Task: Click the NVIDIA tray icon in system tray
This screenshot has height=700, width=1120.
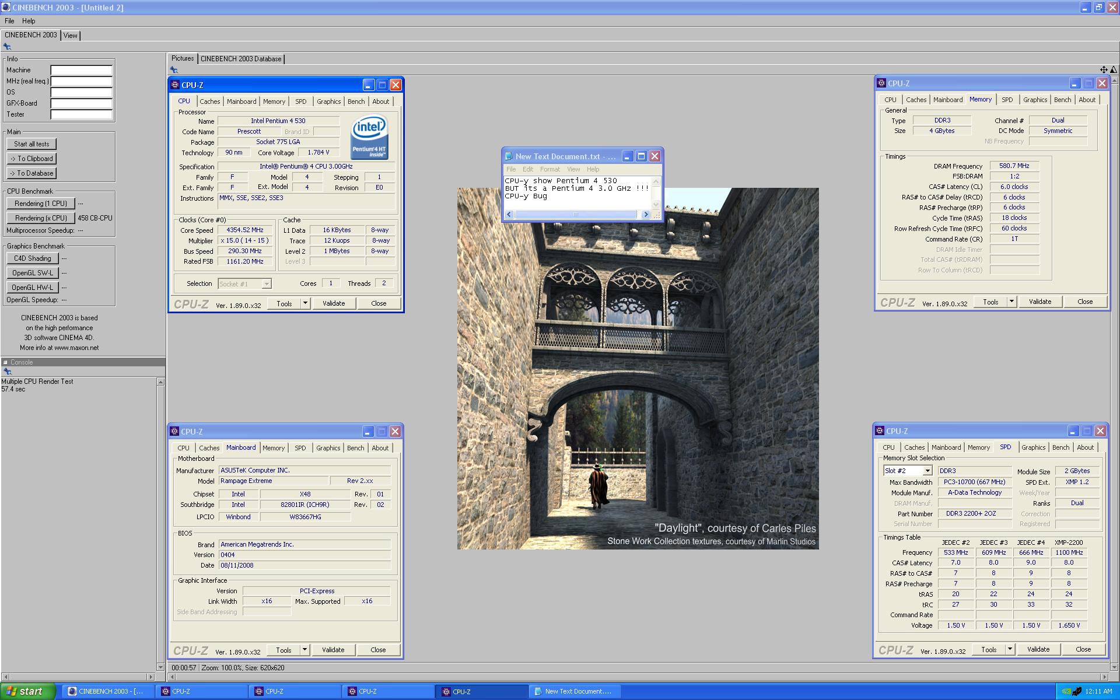Action: [1066, 692]
